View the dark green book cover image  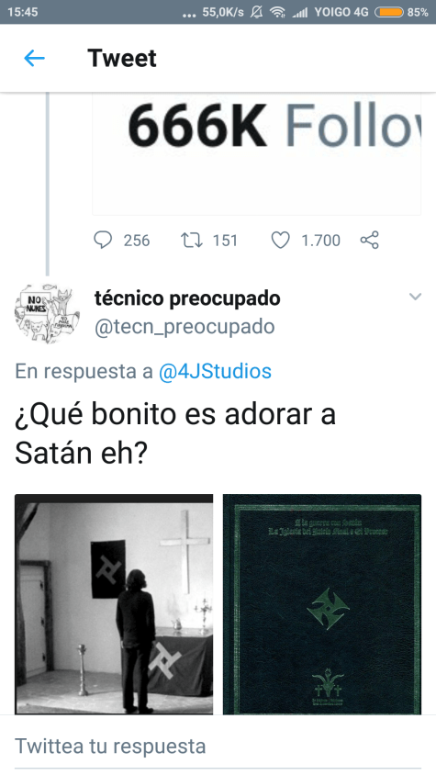(x=322, y=604)
